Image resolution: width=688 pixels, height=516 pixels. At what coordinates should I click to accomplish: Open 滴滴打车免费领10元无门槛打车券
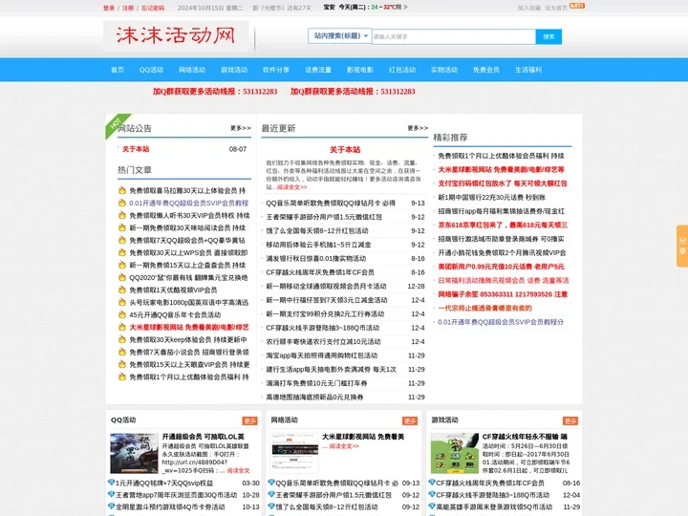click(x=316, y=383)
